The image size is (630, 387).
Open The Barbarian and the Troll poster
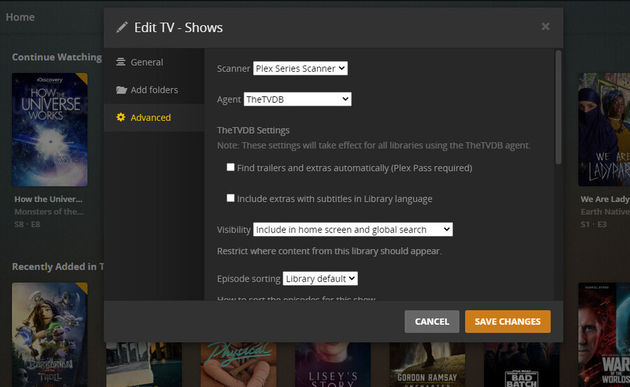point(50,335)
